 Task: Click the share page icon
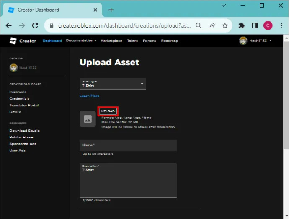[x=212, y=25]
